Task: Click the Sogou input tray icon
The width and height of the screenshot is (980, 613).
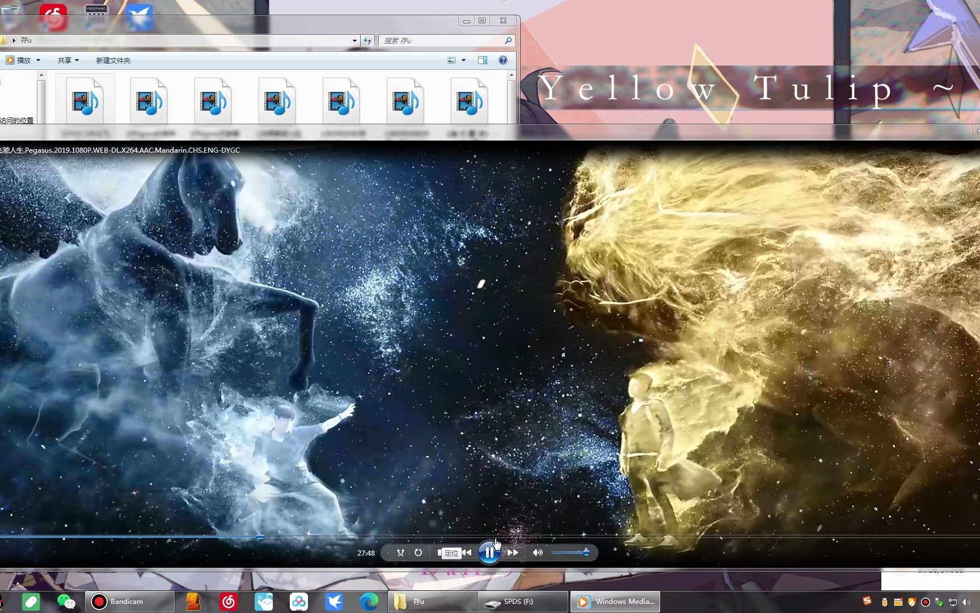Action: [867, 601]
